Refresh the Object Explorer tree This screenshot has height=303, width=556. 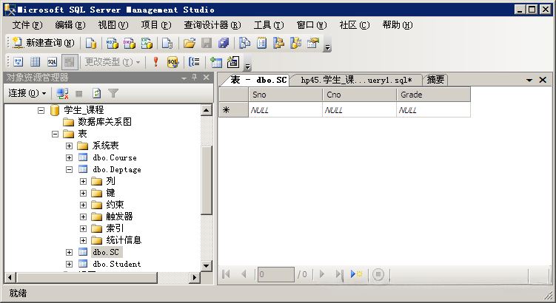96,93
